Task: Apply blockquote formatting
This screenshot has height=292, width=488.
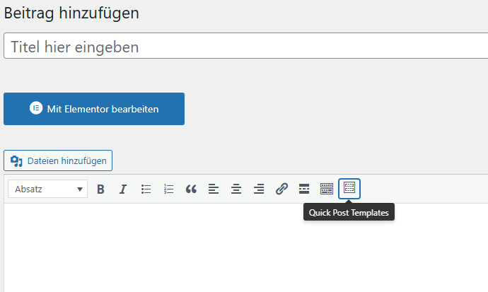Action: point(191,189)
